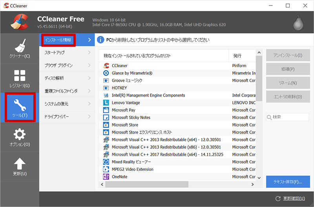Click the LENOVO INC publisher cell
The width and height of the screenshot is (314, 207).
pos(244,103)
